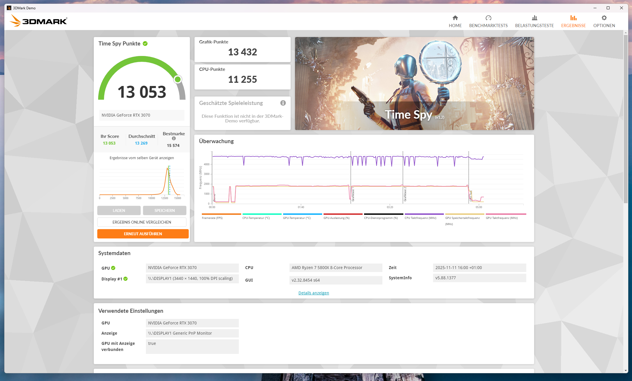Toggle the Framerate (FPS) orange legend swatch
Viewport: 632px width, 381px height.
221,214
